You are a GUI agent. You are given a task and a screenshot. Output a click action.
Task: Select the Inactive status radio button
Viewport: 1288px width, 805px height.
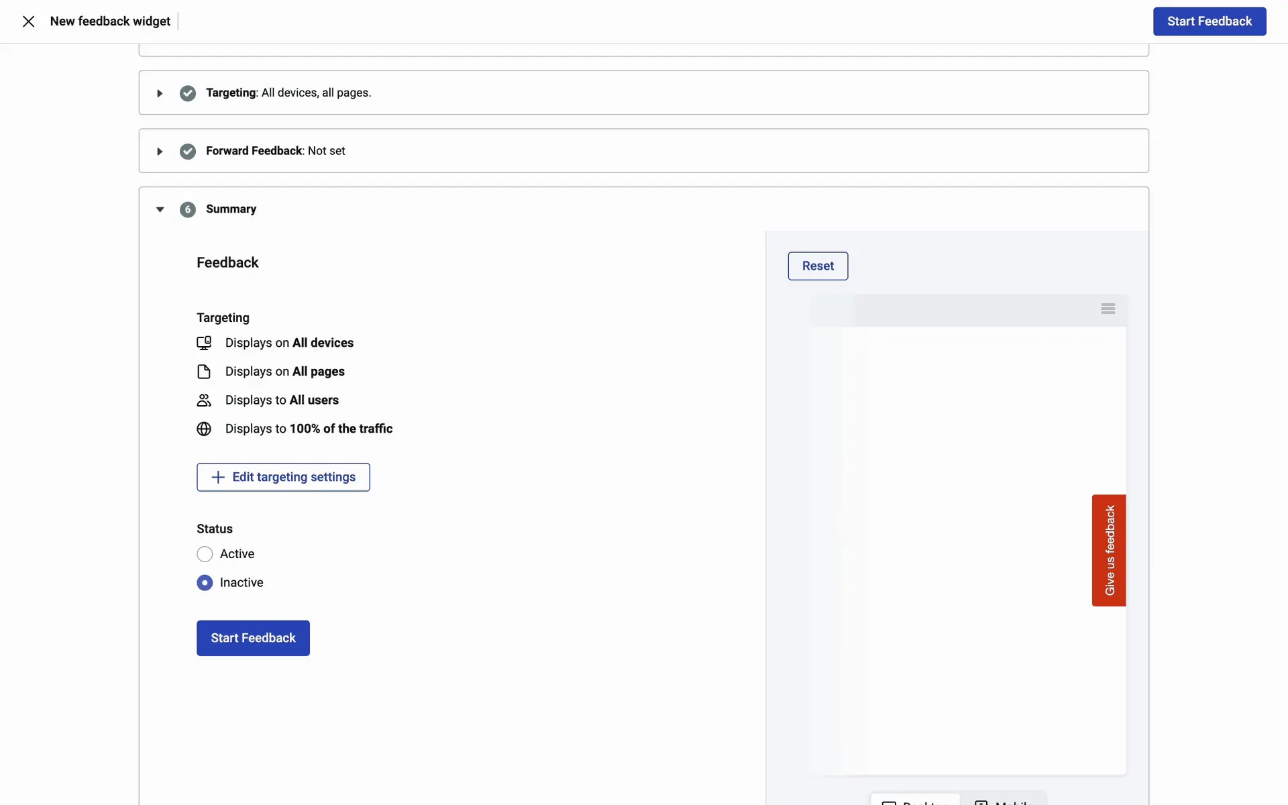point(205,583)
